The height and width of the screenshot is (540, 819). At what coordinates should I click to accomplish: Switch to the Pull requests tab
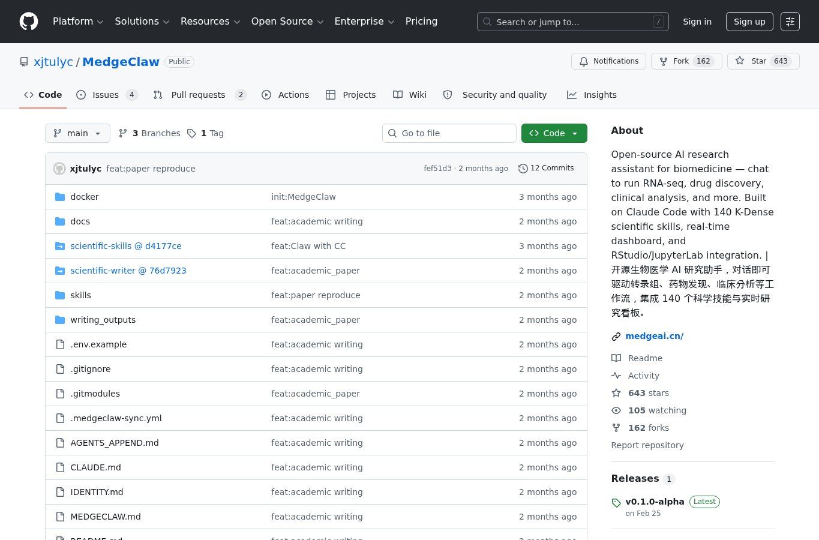coord(200,95)
